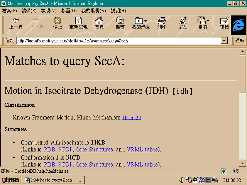Click the SCOP link under 1IKB

(x=65, y=150)
